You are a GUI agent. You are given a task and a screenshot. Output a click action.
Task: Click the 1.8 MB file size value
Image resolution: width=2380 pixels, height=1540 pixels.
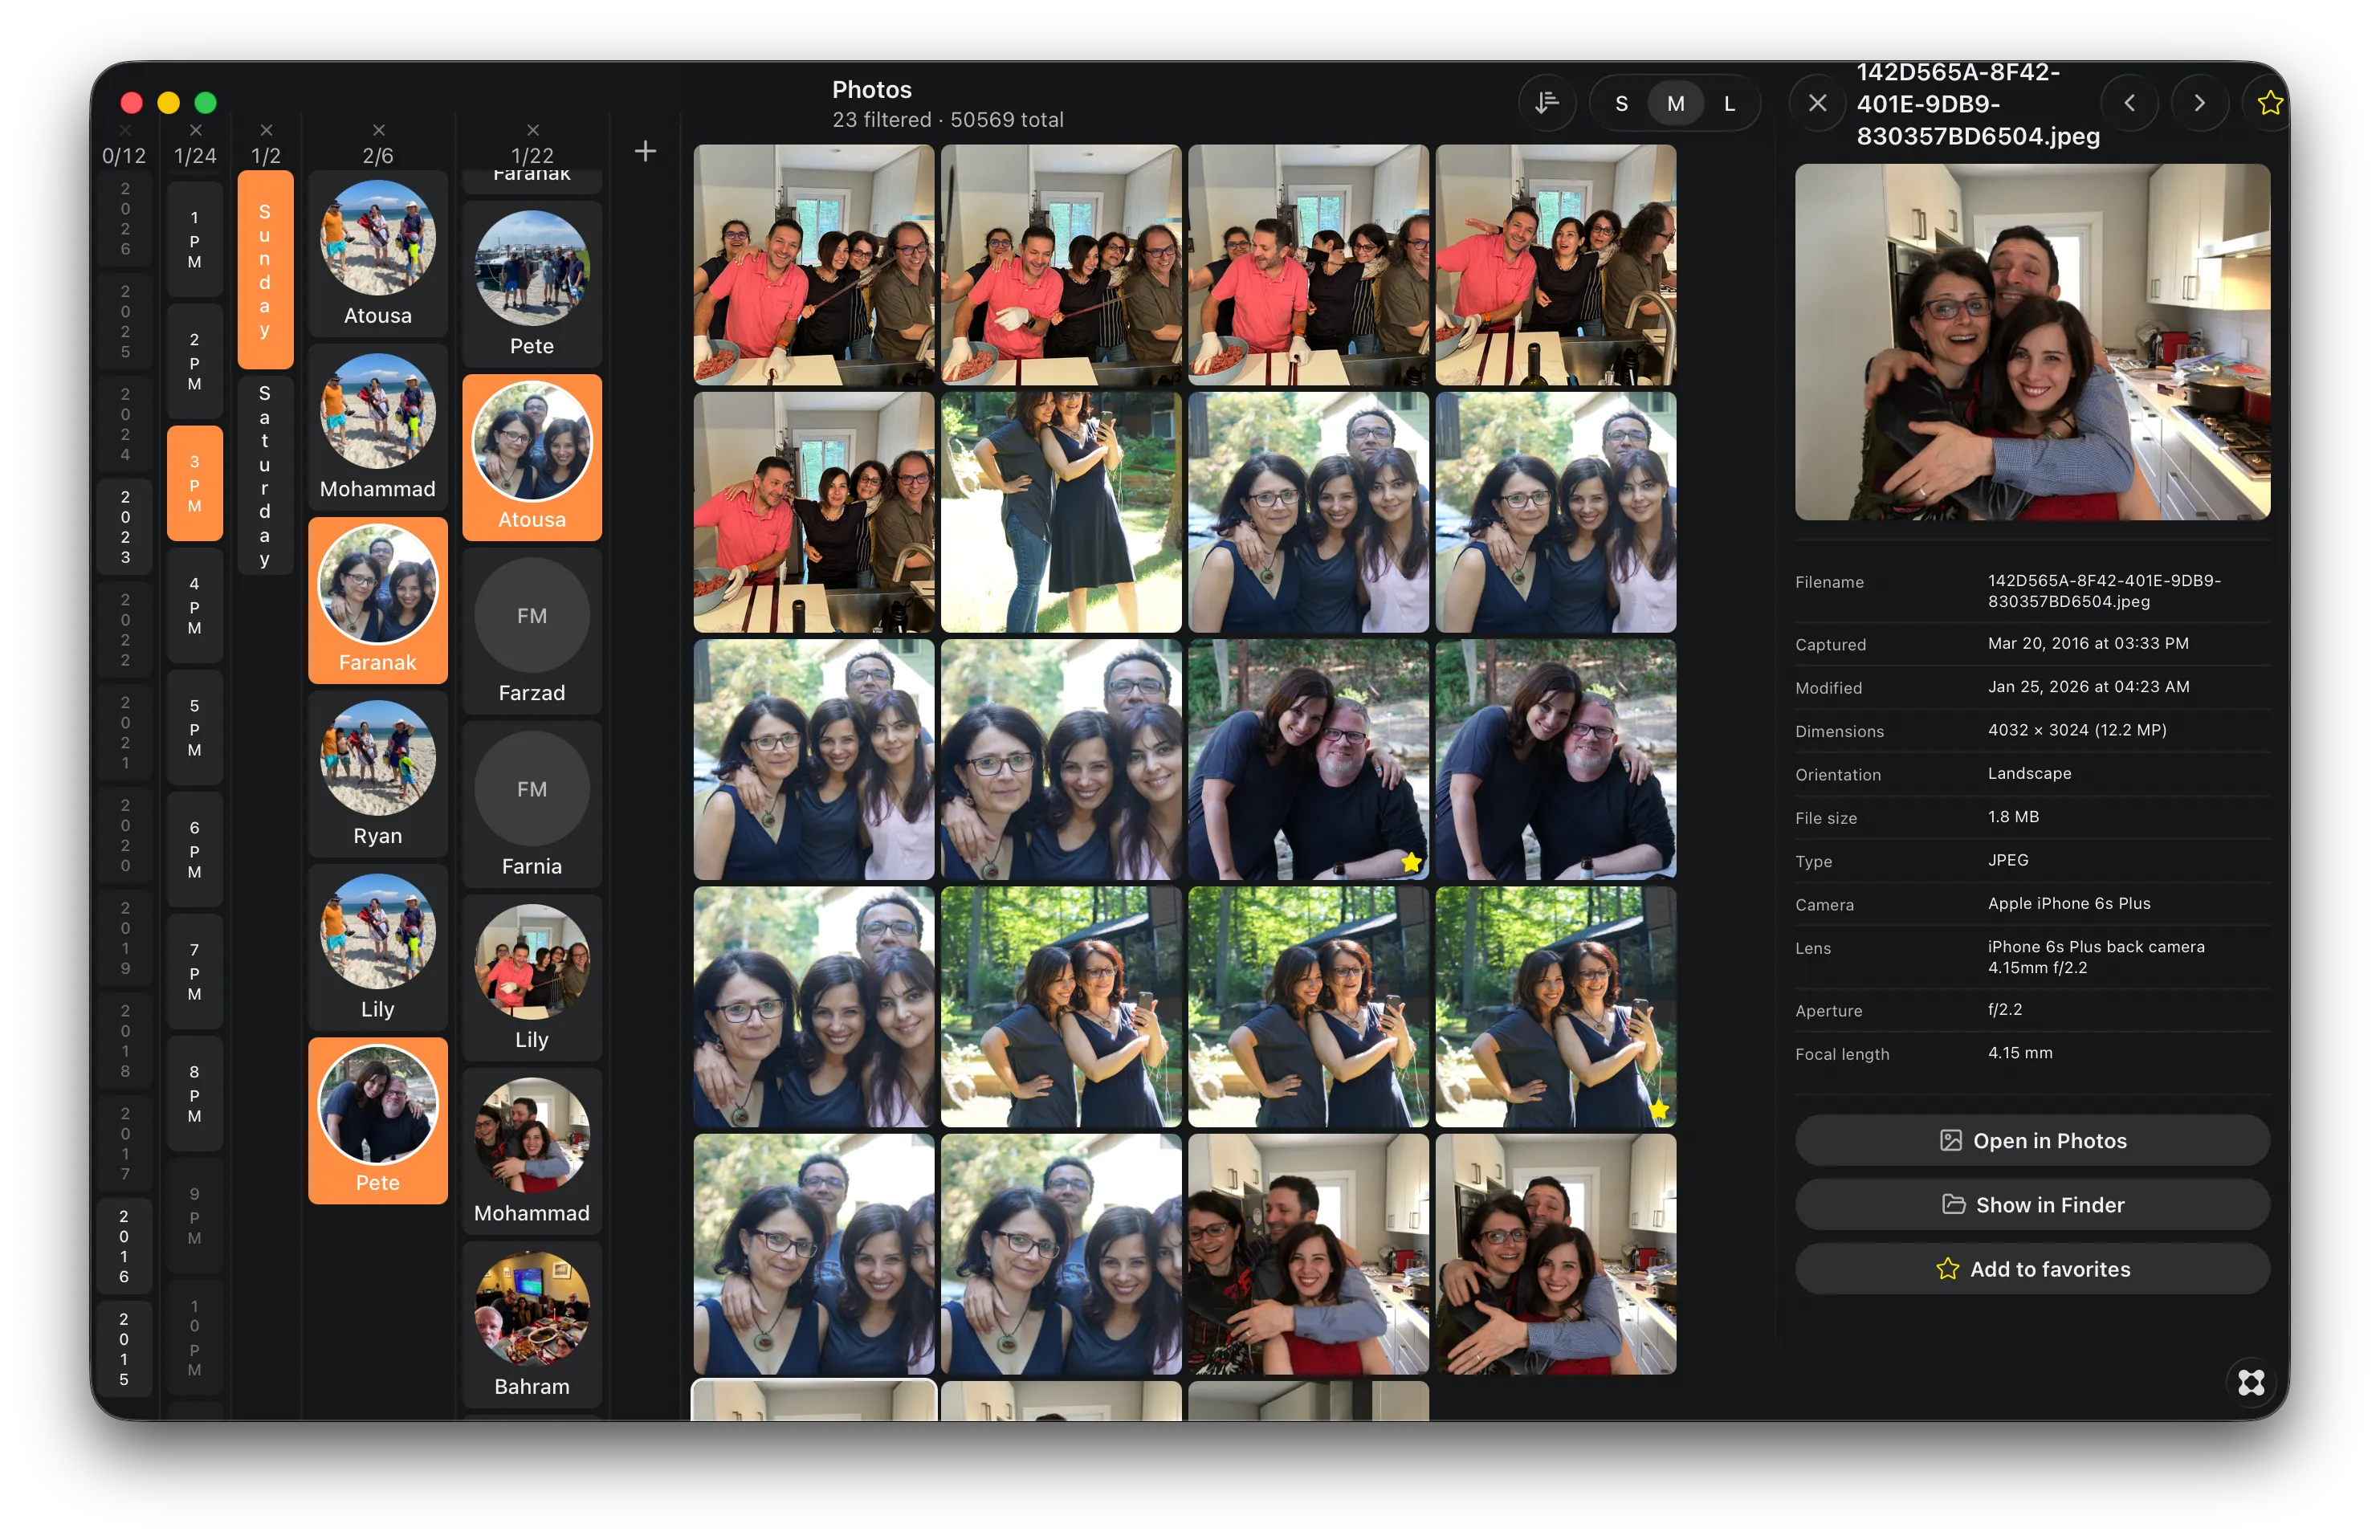[2013, 817]
